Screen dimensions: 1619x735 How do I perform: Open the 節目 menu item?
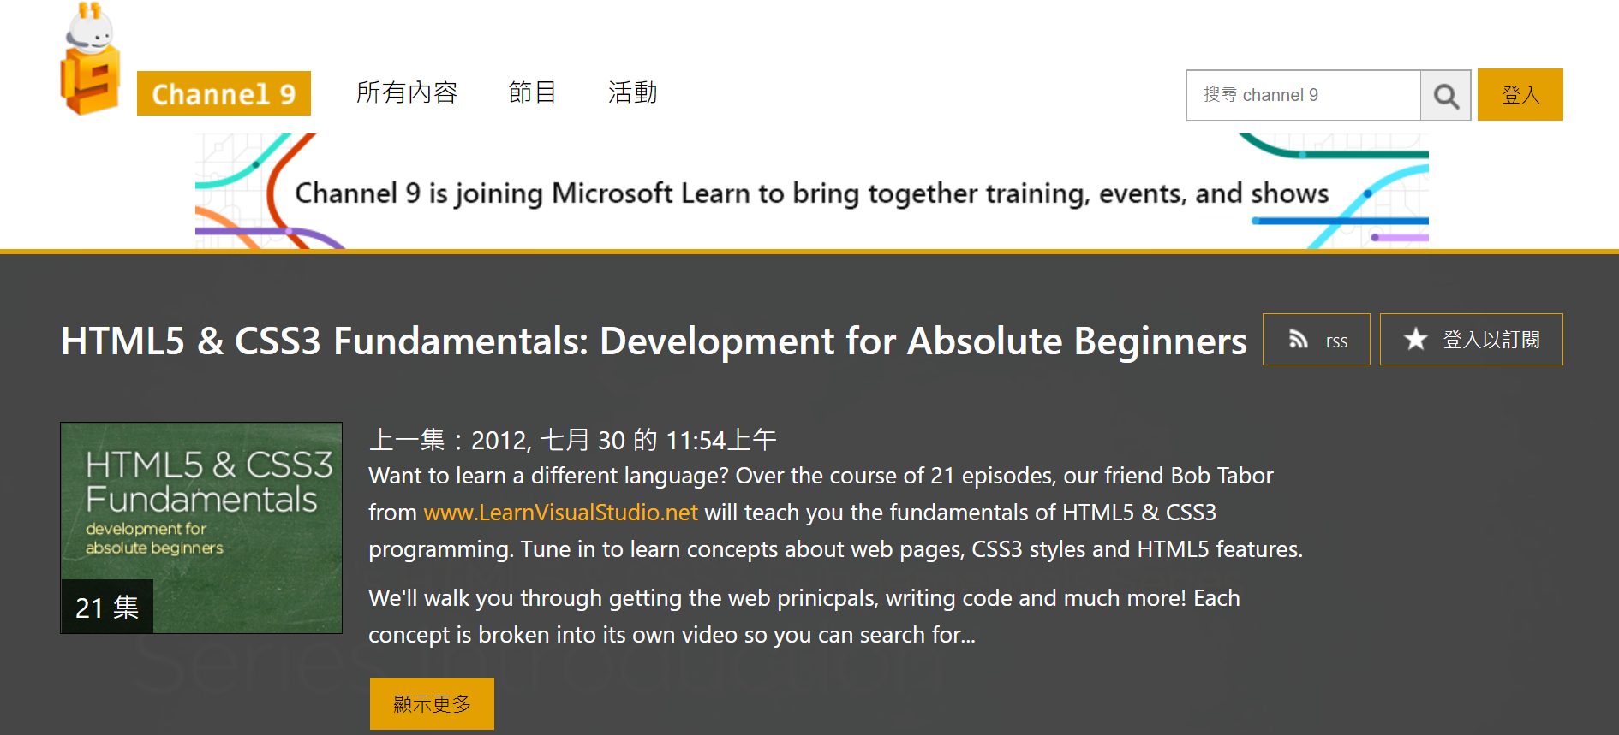[532, 92]
